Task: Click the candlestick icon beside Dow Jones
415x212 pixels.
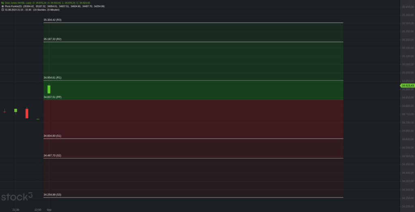Action: pyautogui.click(x=3, y=3)
